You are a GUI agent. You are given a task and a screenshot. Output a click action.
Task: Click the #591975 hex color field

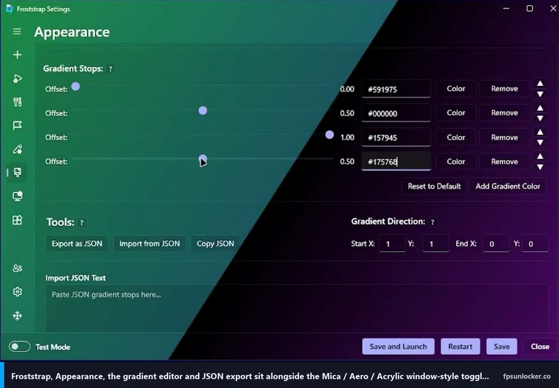tap(396, 89)
